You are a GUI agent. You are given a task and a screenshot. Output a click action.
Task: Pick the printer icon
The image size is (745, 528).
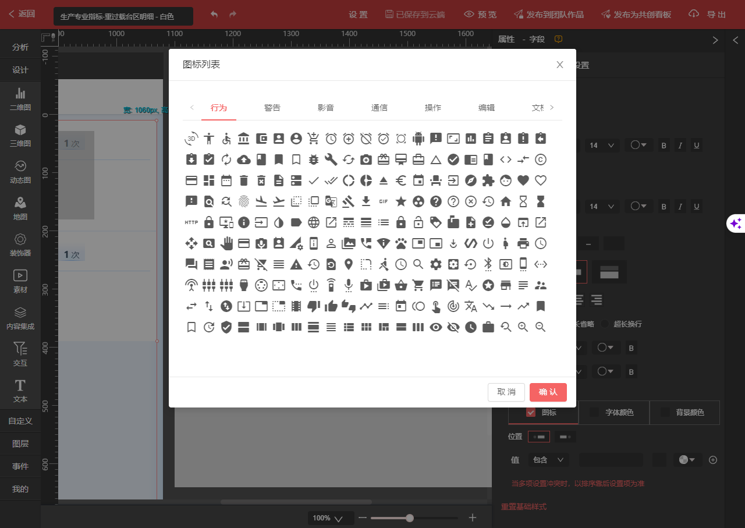pos(523,243)
